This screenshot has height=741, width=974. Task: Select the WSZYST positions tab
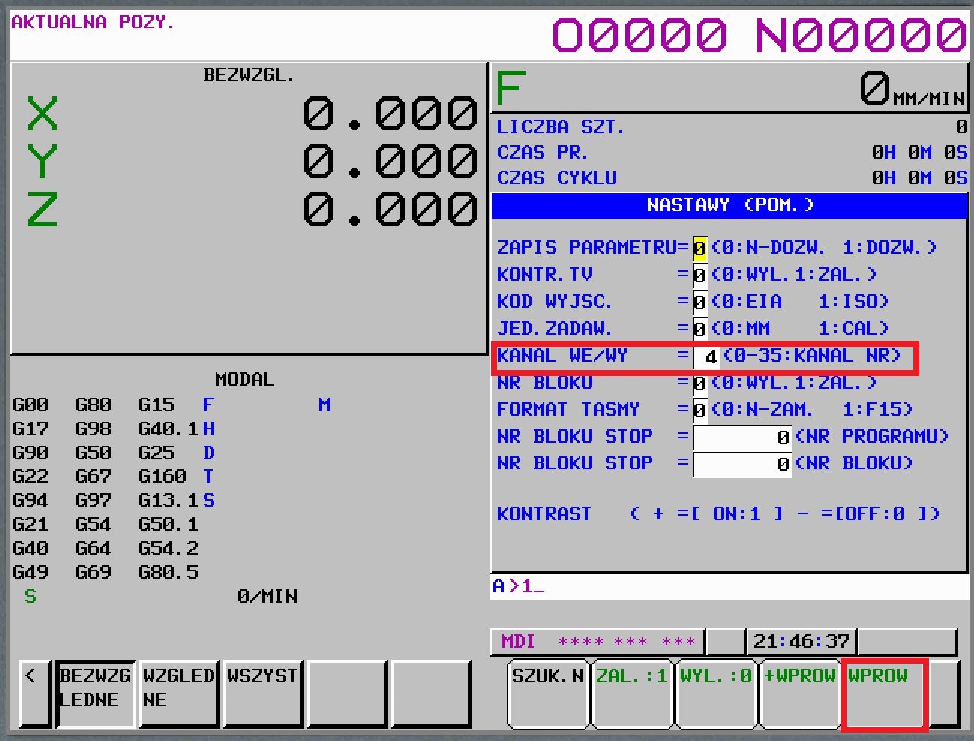pyautogui.click(x=262, y=693)
